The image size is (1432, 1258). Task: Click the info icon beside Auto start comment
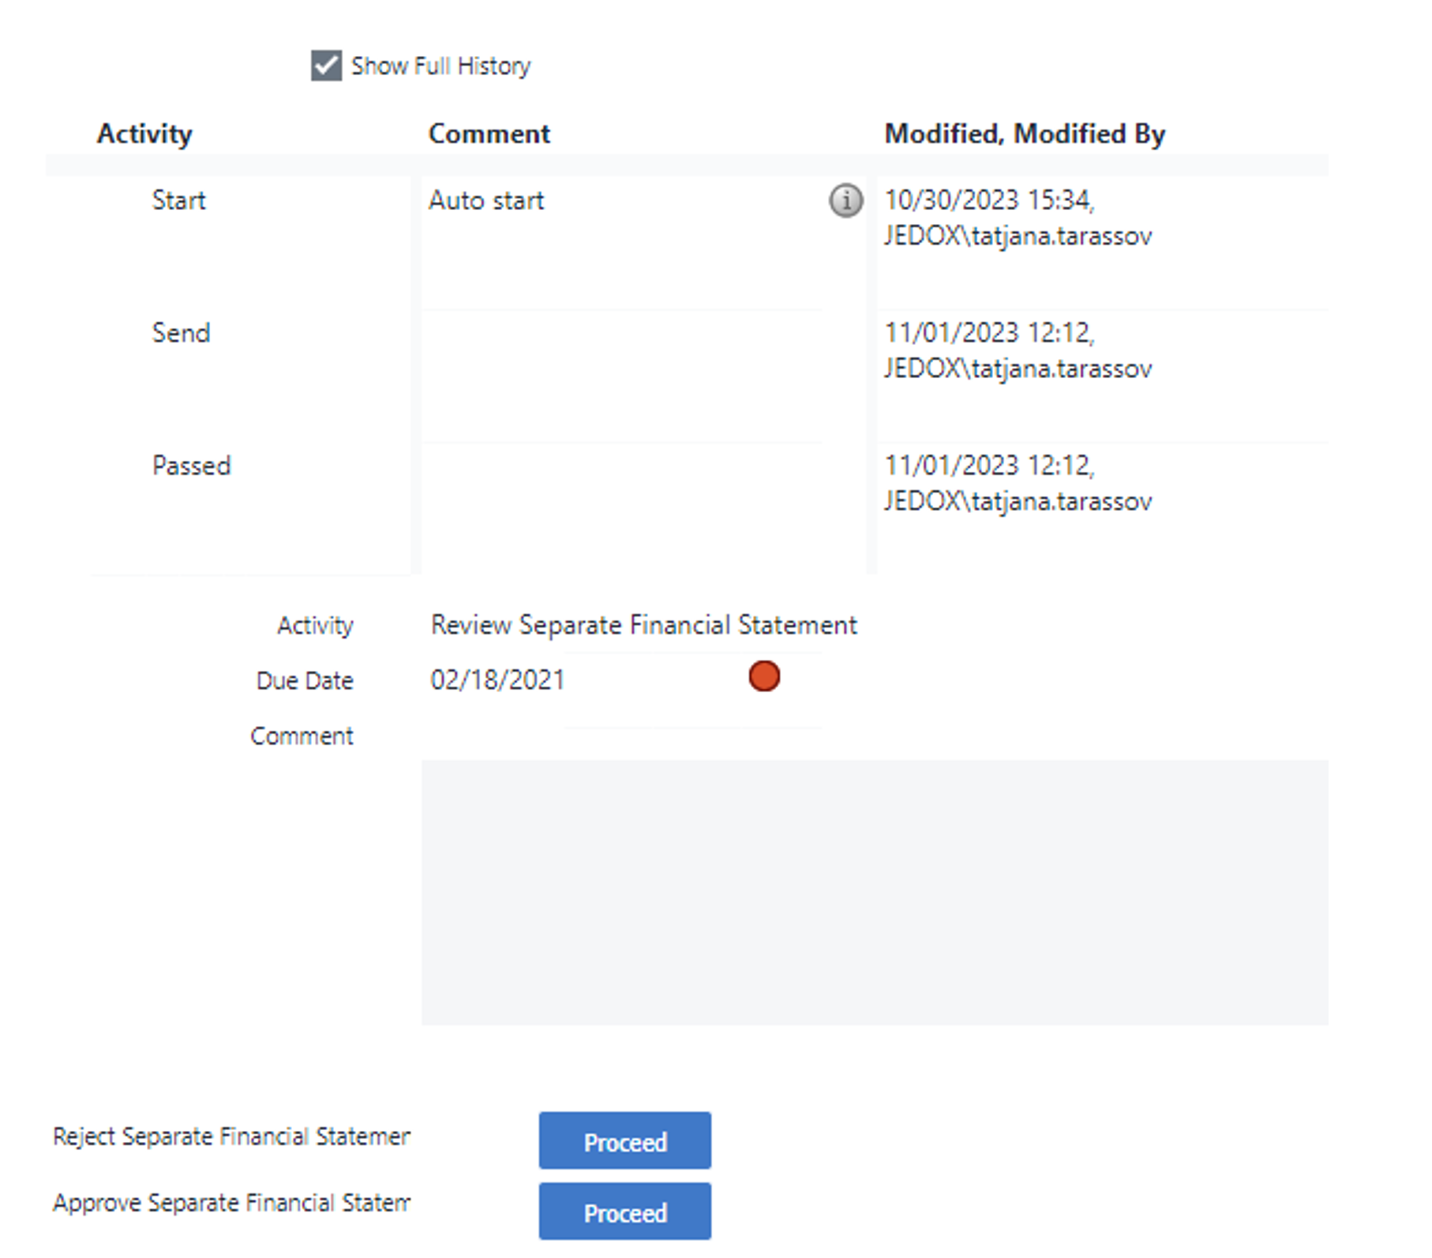click(x=845, y=202)
